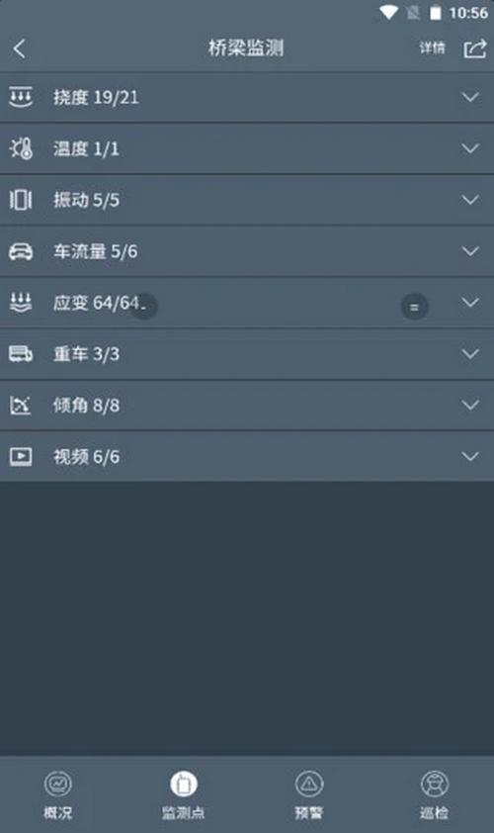Expand the 挠度 19/21 row chevron

coord(470,97)
